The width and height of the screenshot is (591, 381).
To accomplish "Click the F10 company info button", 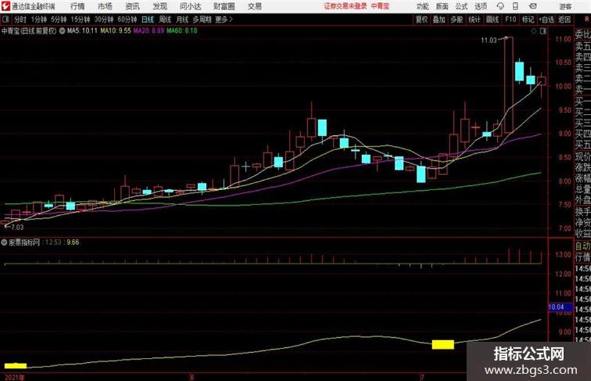I will tap(510, 19).
